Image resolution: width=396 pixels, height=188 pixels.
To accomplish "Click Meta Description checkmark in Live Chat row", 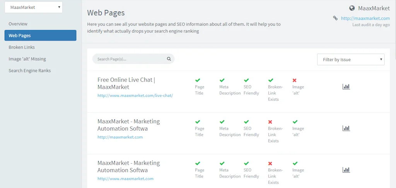I will tap(222, 80).
